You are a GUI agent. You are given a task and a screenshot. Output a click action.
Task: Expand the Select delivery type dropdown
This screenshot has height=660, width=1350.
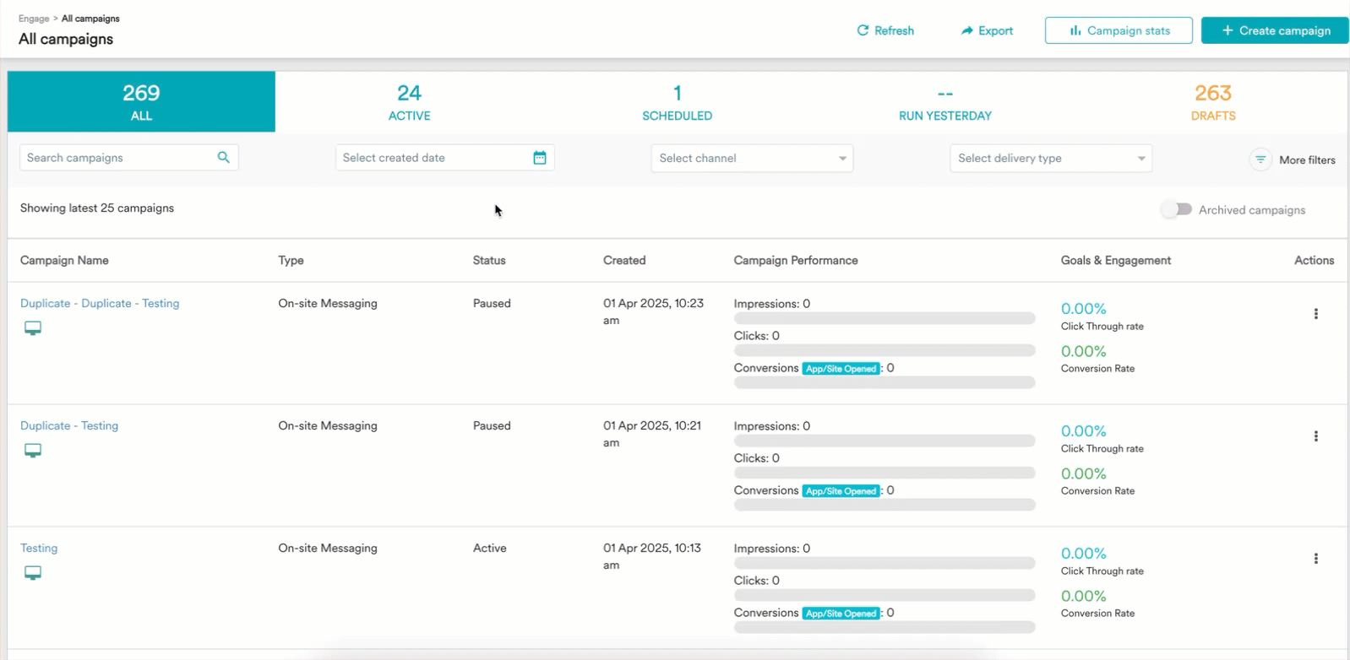[1050, 159]
